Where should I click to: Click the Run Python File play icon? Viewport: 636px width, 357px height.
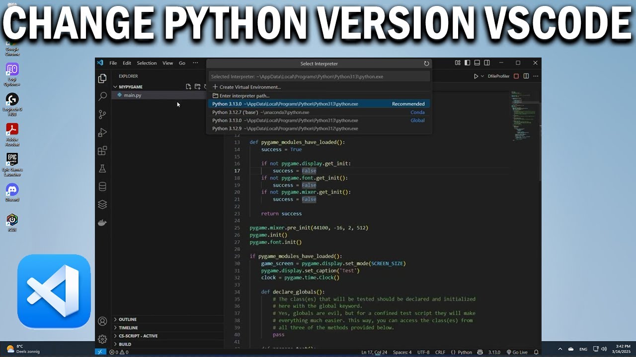coord(476,76)
